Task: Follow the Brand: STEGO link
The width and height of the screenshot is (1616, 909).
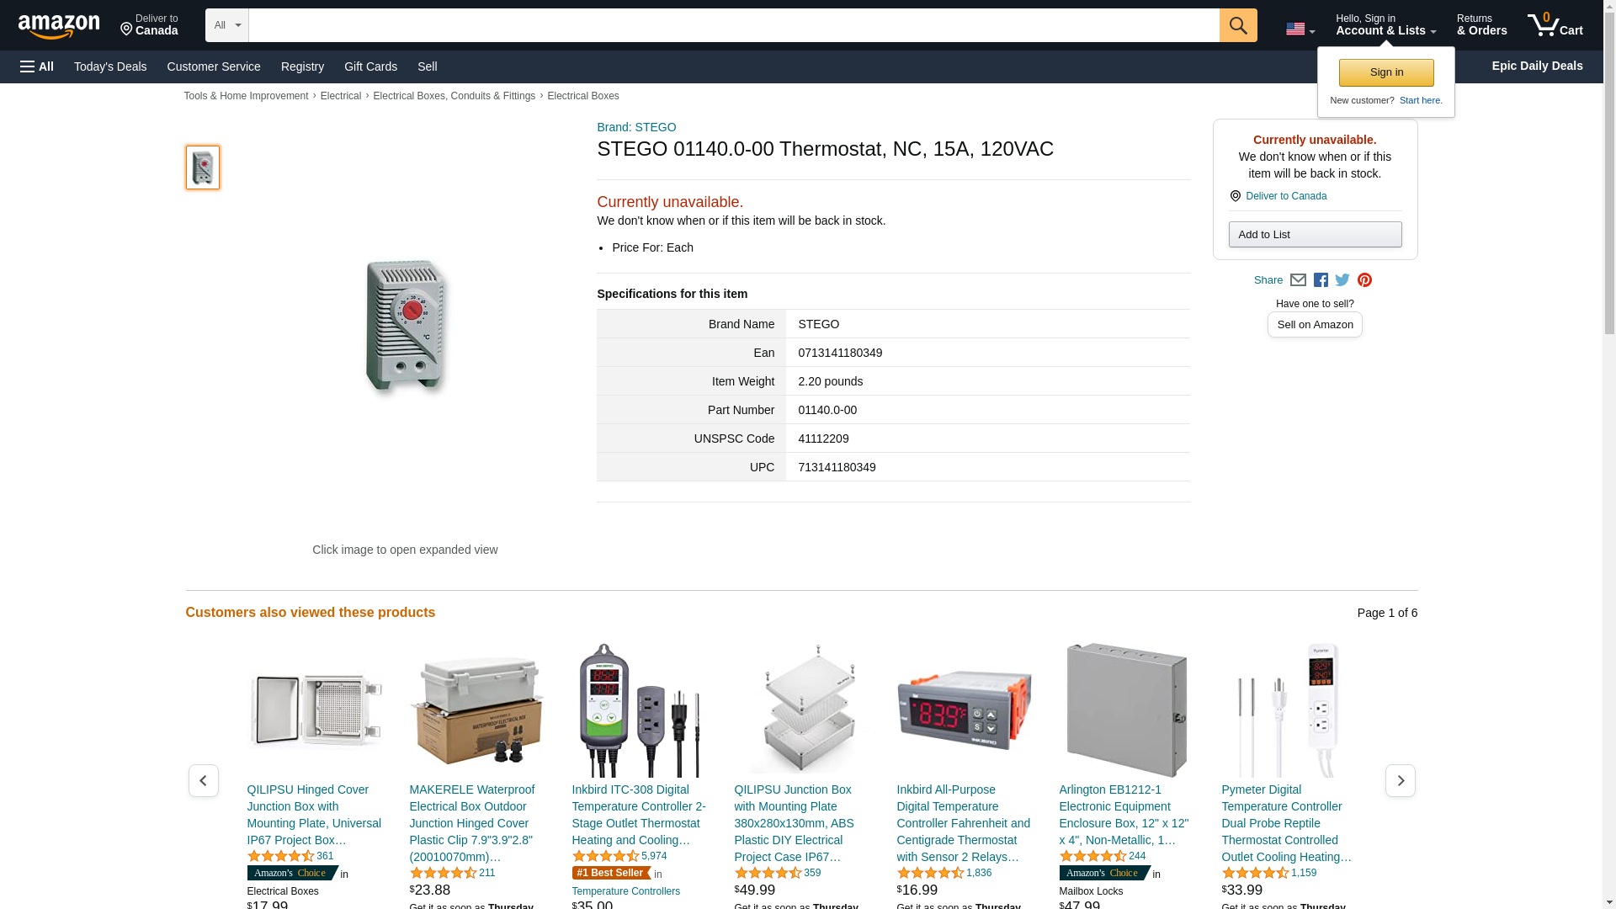Action: click(636, 127)
